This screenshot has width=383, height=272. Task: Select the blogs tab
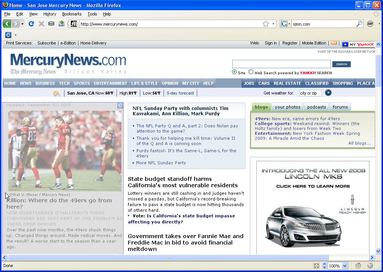(x=261, y=107)
